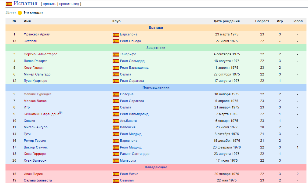Open player page for Луис Куартеро
This screenshot has width=308, height=183.
pyautogui.click(x=35, y=81)
